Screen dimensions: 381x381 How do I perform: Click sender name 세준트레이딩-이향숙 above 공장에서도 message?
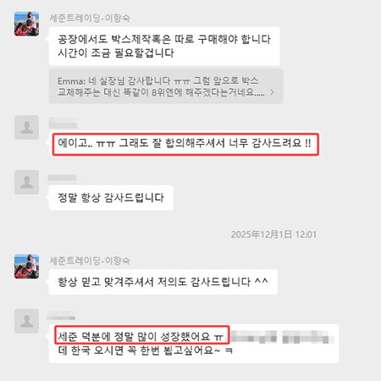click(90, 18)
